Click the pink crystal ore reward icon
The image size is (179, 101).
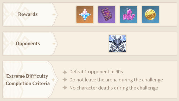129,15
